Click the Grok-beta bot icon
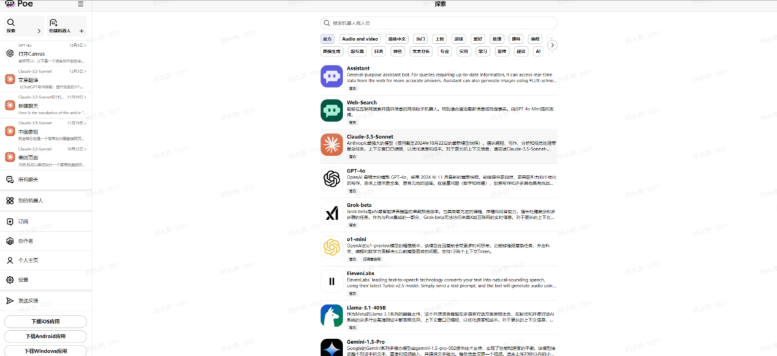The height and width of the screenshot is (356, 777). coord(332,213)
